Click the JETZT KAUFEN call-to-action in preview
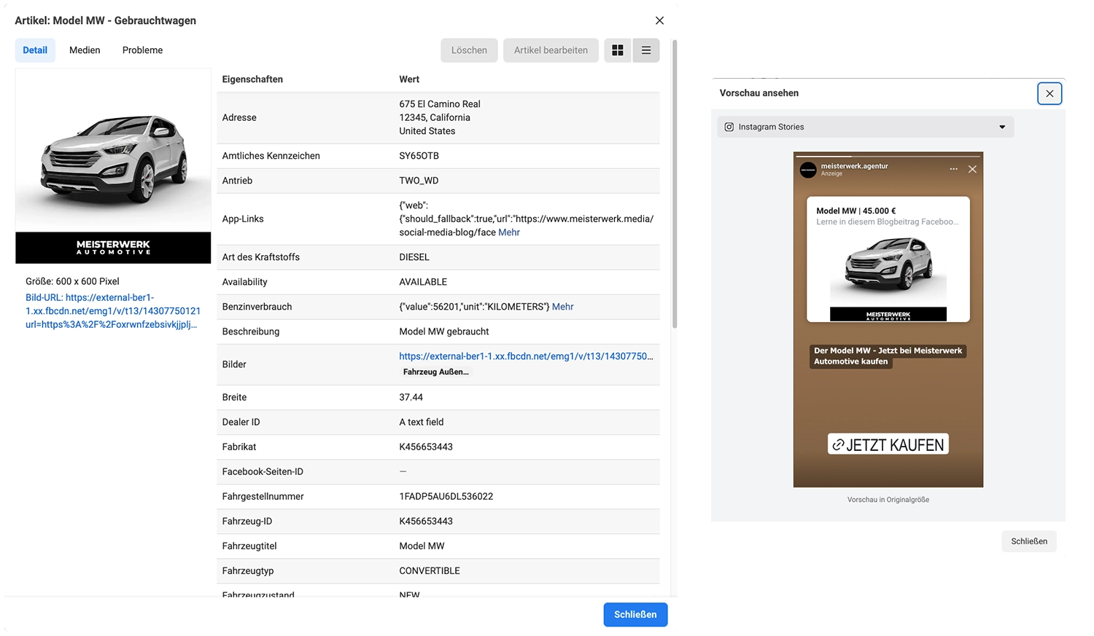 click(x=888, y=444)
